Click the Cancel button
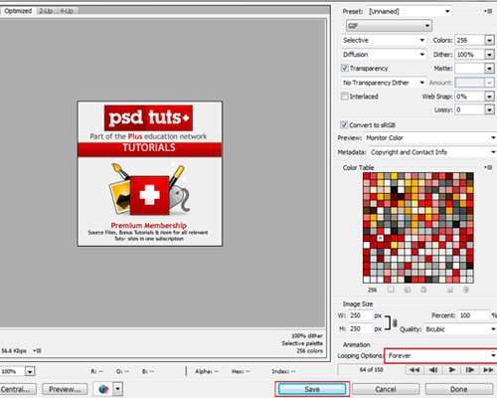The width and height of the screenshot is (497, 398). pyautogui.click(x=386, y=389)
